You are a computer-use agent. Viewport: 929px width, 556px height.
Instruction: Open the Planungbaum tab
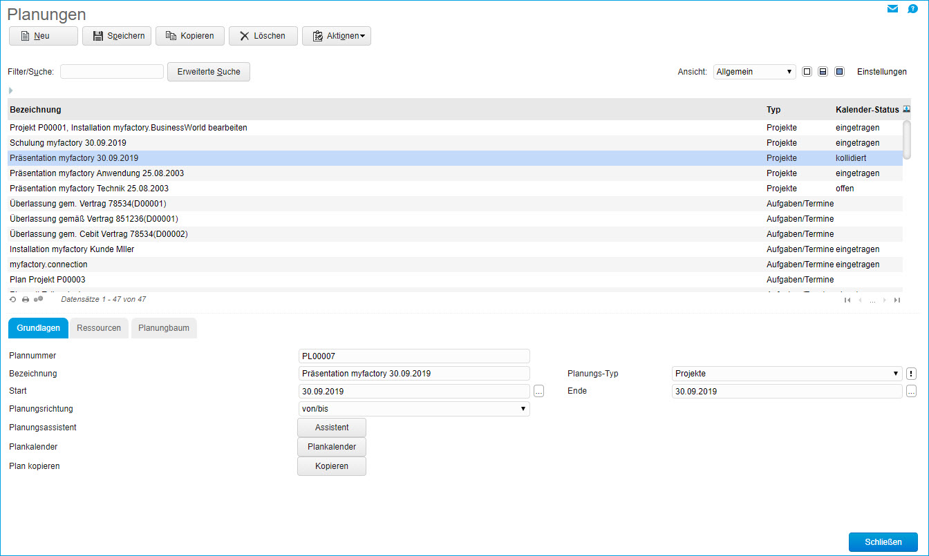click(164, 328)
